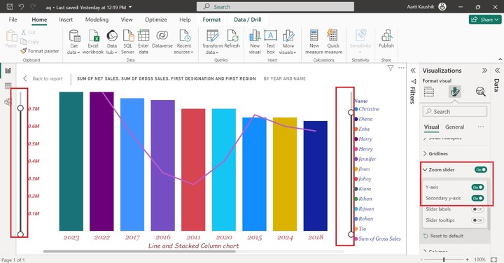The width and height of the screenshot is (504, 263).
Task: Open visual More options ellipsis
Action: pos(401,68)
